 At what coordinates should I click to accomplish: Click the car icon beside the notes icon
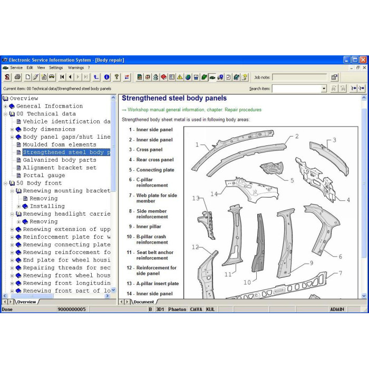tap(52, 77)
